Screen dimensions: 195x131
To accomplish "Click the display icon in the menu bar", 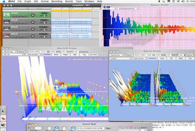I will (x=169, y=1).
